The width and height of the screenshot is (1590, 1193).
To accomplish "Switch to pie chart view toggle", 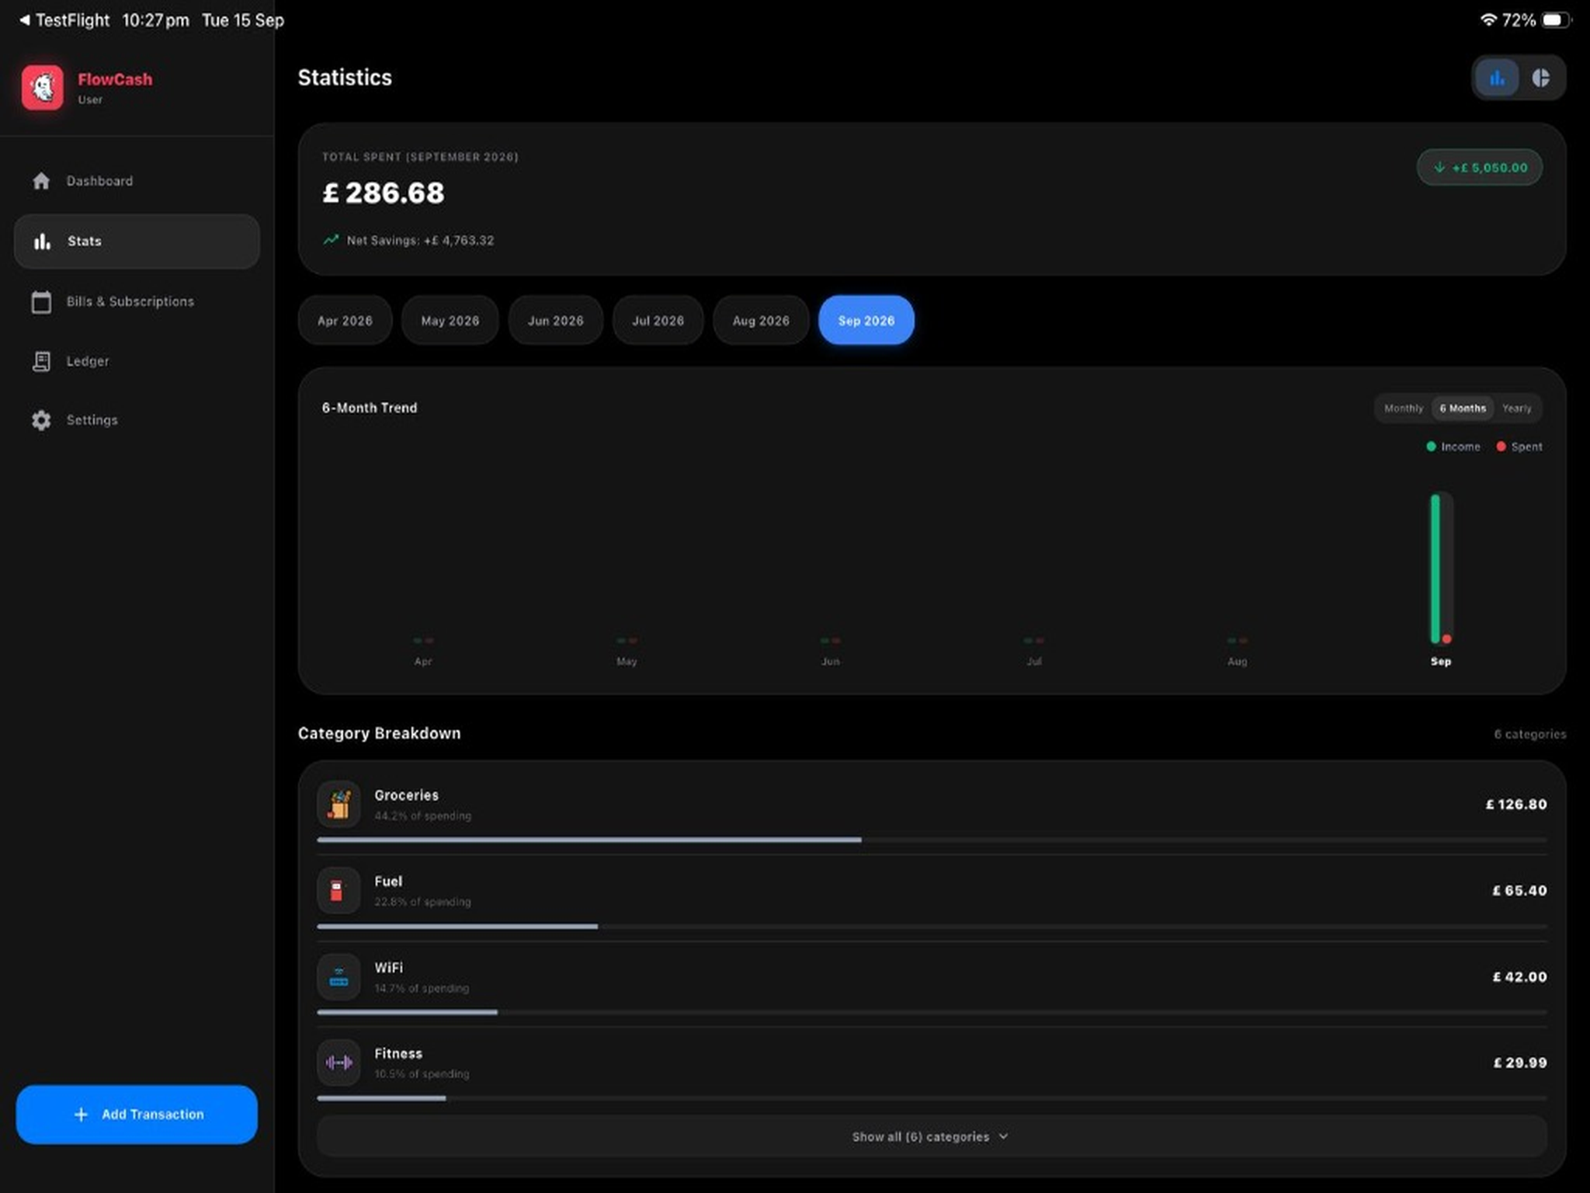I will [x=1540, y=78].
